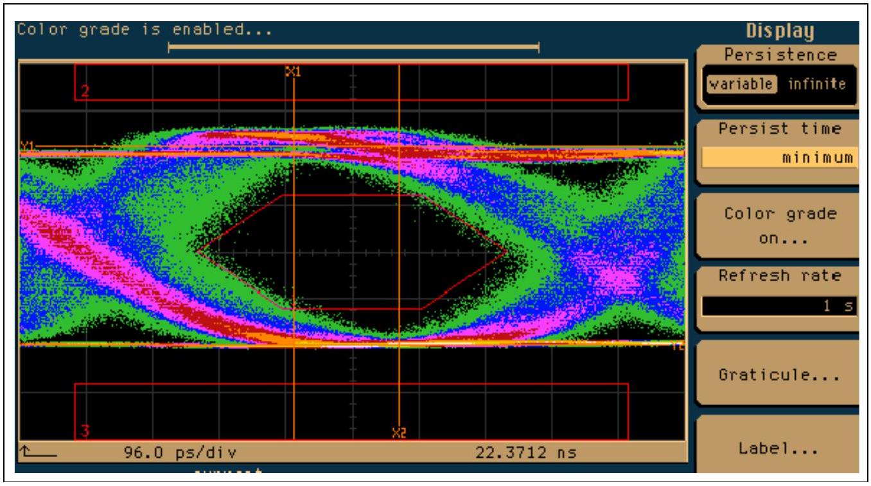Viewport: 871px width, 486px height.
Task: Click the trigger arrow icon at bottom left
Action: [39, 453]
